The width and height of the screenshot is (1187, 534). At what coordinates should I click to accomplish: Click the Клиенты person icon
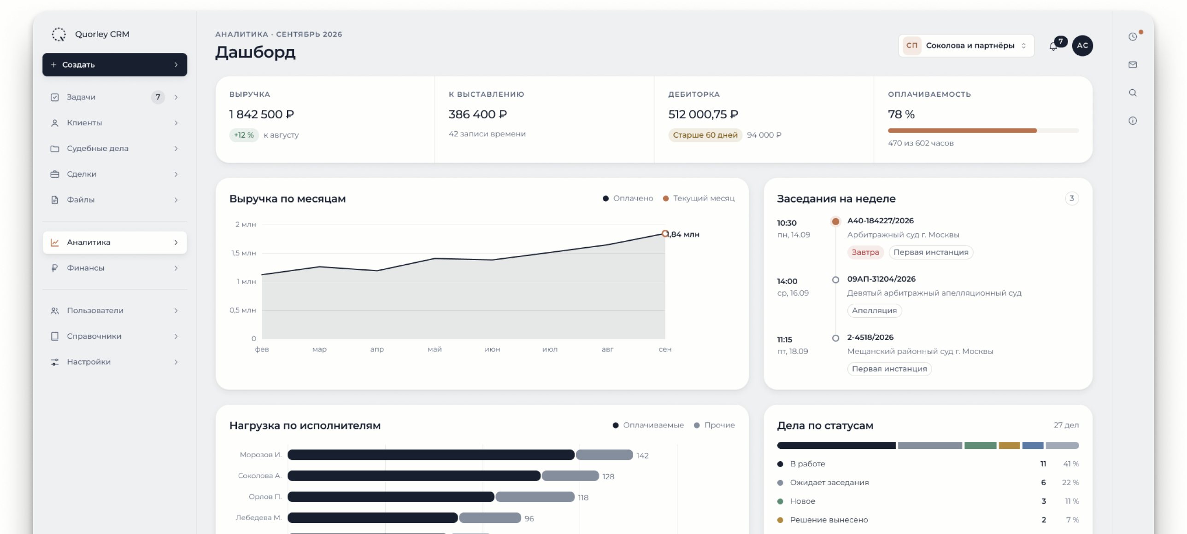coord(55,123)
